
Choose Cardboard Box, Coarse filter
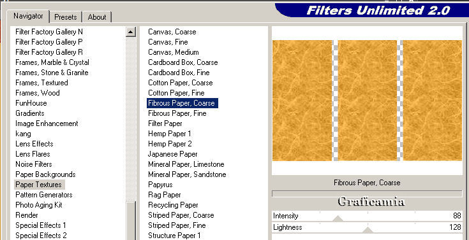pos(182,62)
